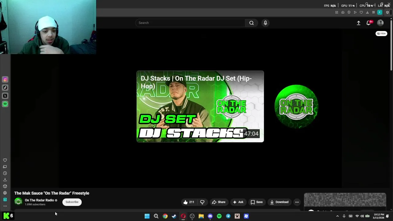Open the teal sidebar panel icon

(x=5, y=200)
